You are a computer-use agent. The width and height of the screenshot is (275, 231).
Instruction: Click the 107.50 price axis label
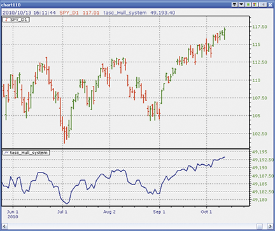(x=260, y=98)
